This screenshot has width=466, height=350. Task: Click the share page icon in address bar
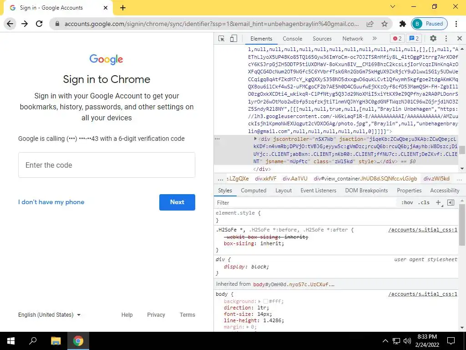[370, 24]
